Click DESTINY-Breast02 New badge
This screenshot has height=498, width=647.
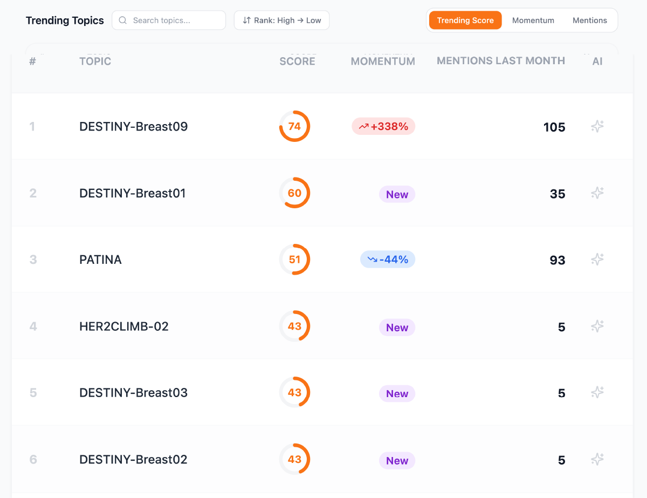point(397,460)
